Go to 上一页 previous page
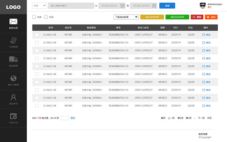Screen dimensions: 227x142 (x=171, y=118)
